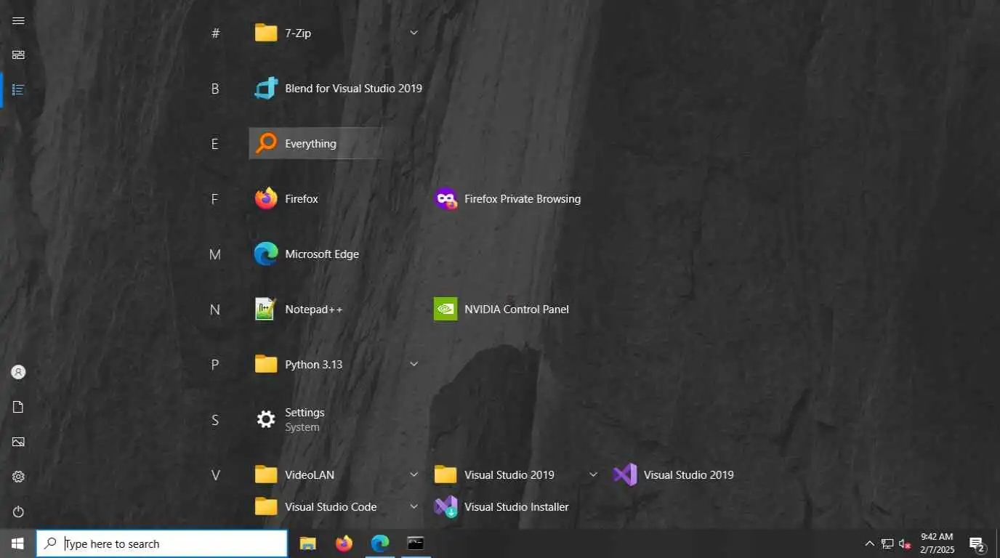Open Notepad++

338,310
